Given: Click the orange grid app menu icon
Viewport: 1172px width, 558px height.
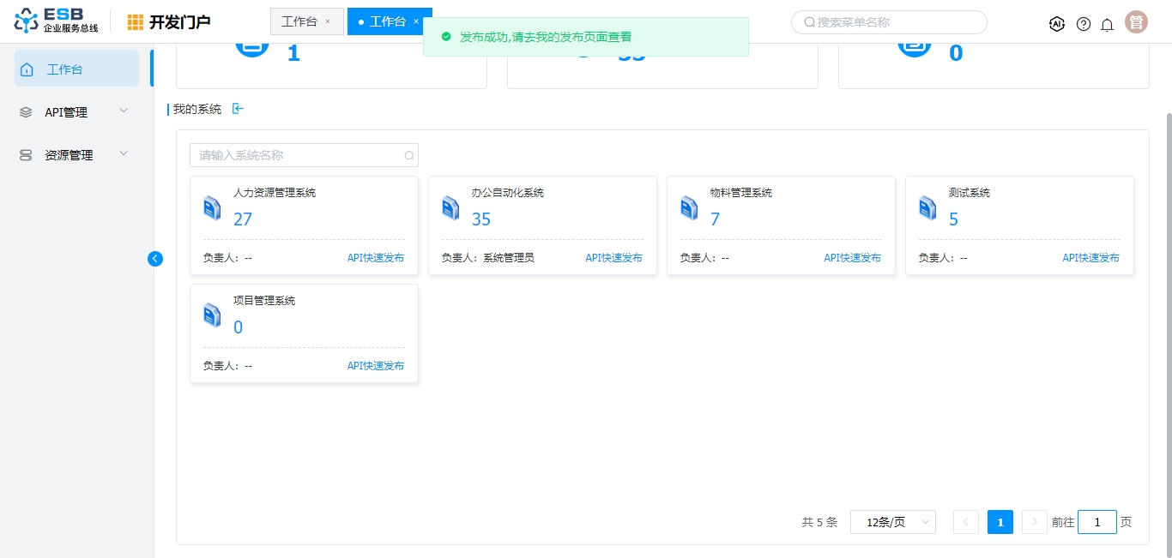Looking at the screenshot, I should 136,22.
